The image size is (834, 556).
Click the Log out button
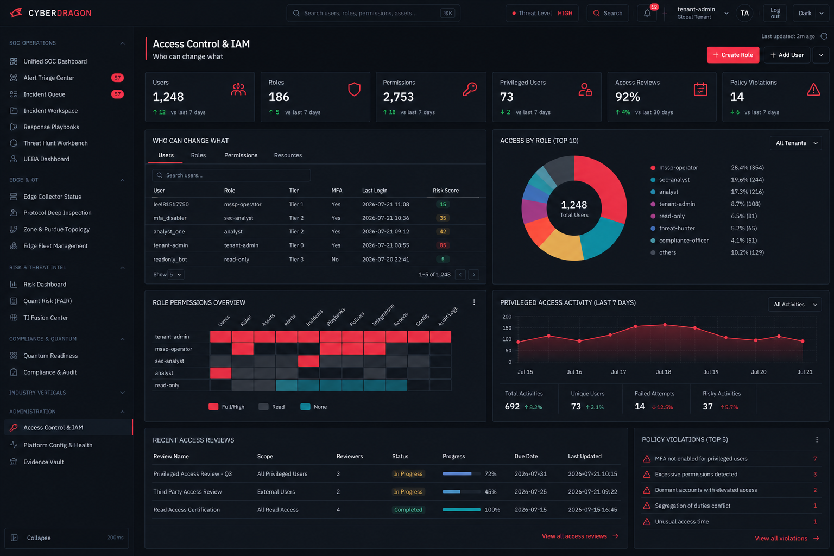(x=775, y=13)
